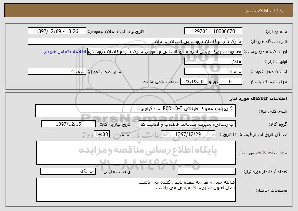Click the request creator field محبوبه شهروی
298x211 pixels.
165,51
